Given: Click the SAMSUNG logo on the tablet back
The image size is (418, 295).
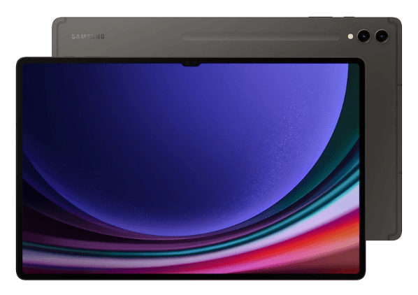Looking at the screenshot, I should [x=88, y=36].
